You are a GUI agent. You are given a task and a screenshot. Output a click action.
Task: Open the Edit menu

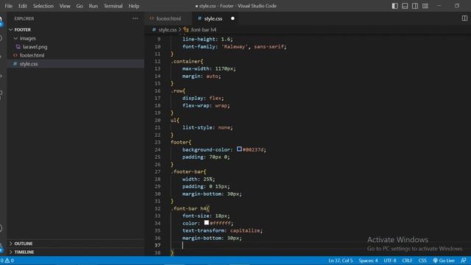click(x=23, y=6)
